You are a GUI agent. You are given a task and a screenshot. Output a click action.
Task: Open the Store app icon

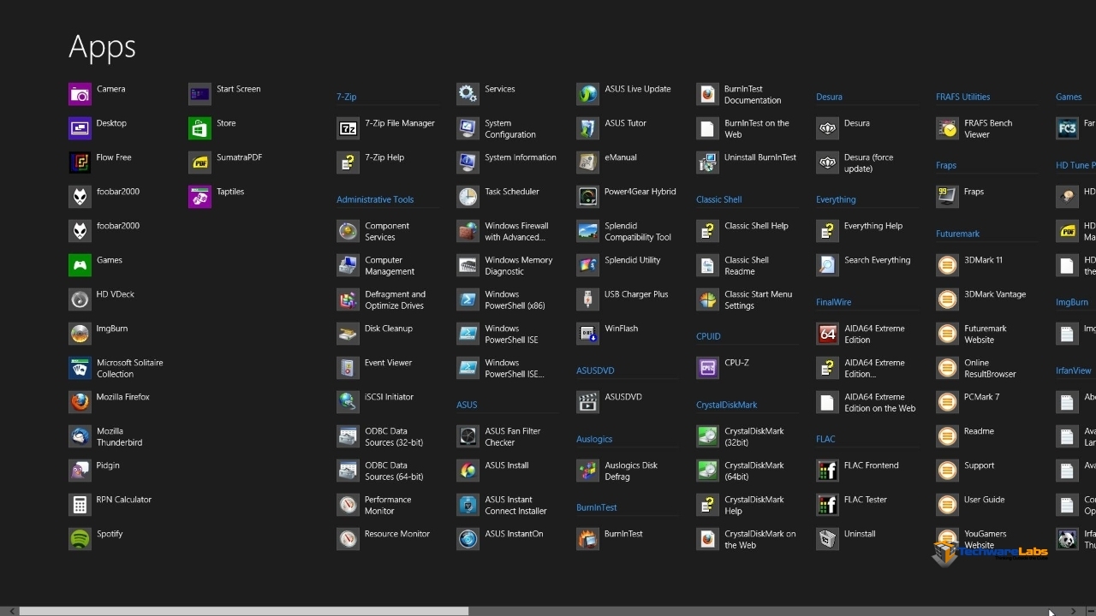(x=200, y=128)
